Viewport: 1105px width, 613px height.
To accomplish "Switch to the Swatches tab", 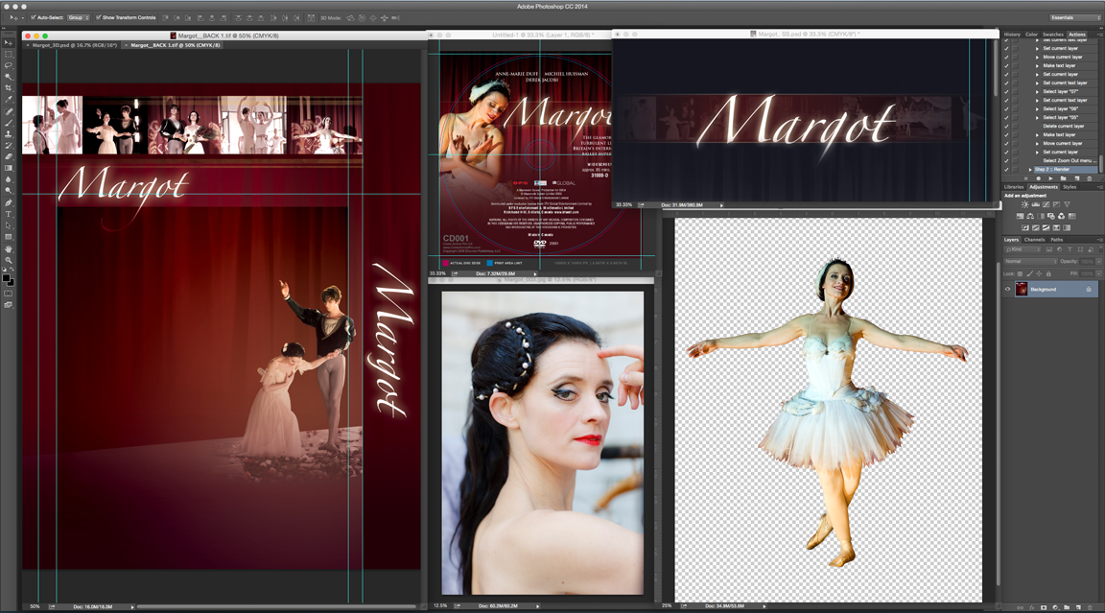I will tap(1053, 35).
